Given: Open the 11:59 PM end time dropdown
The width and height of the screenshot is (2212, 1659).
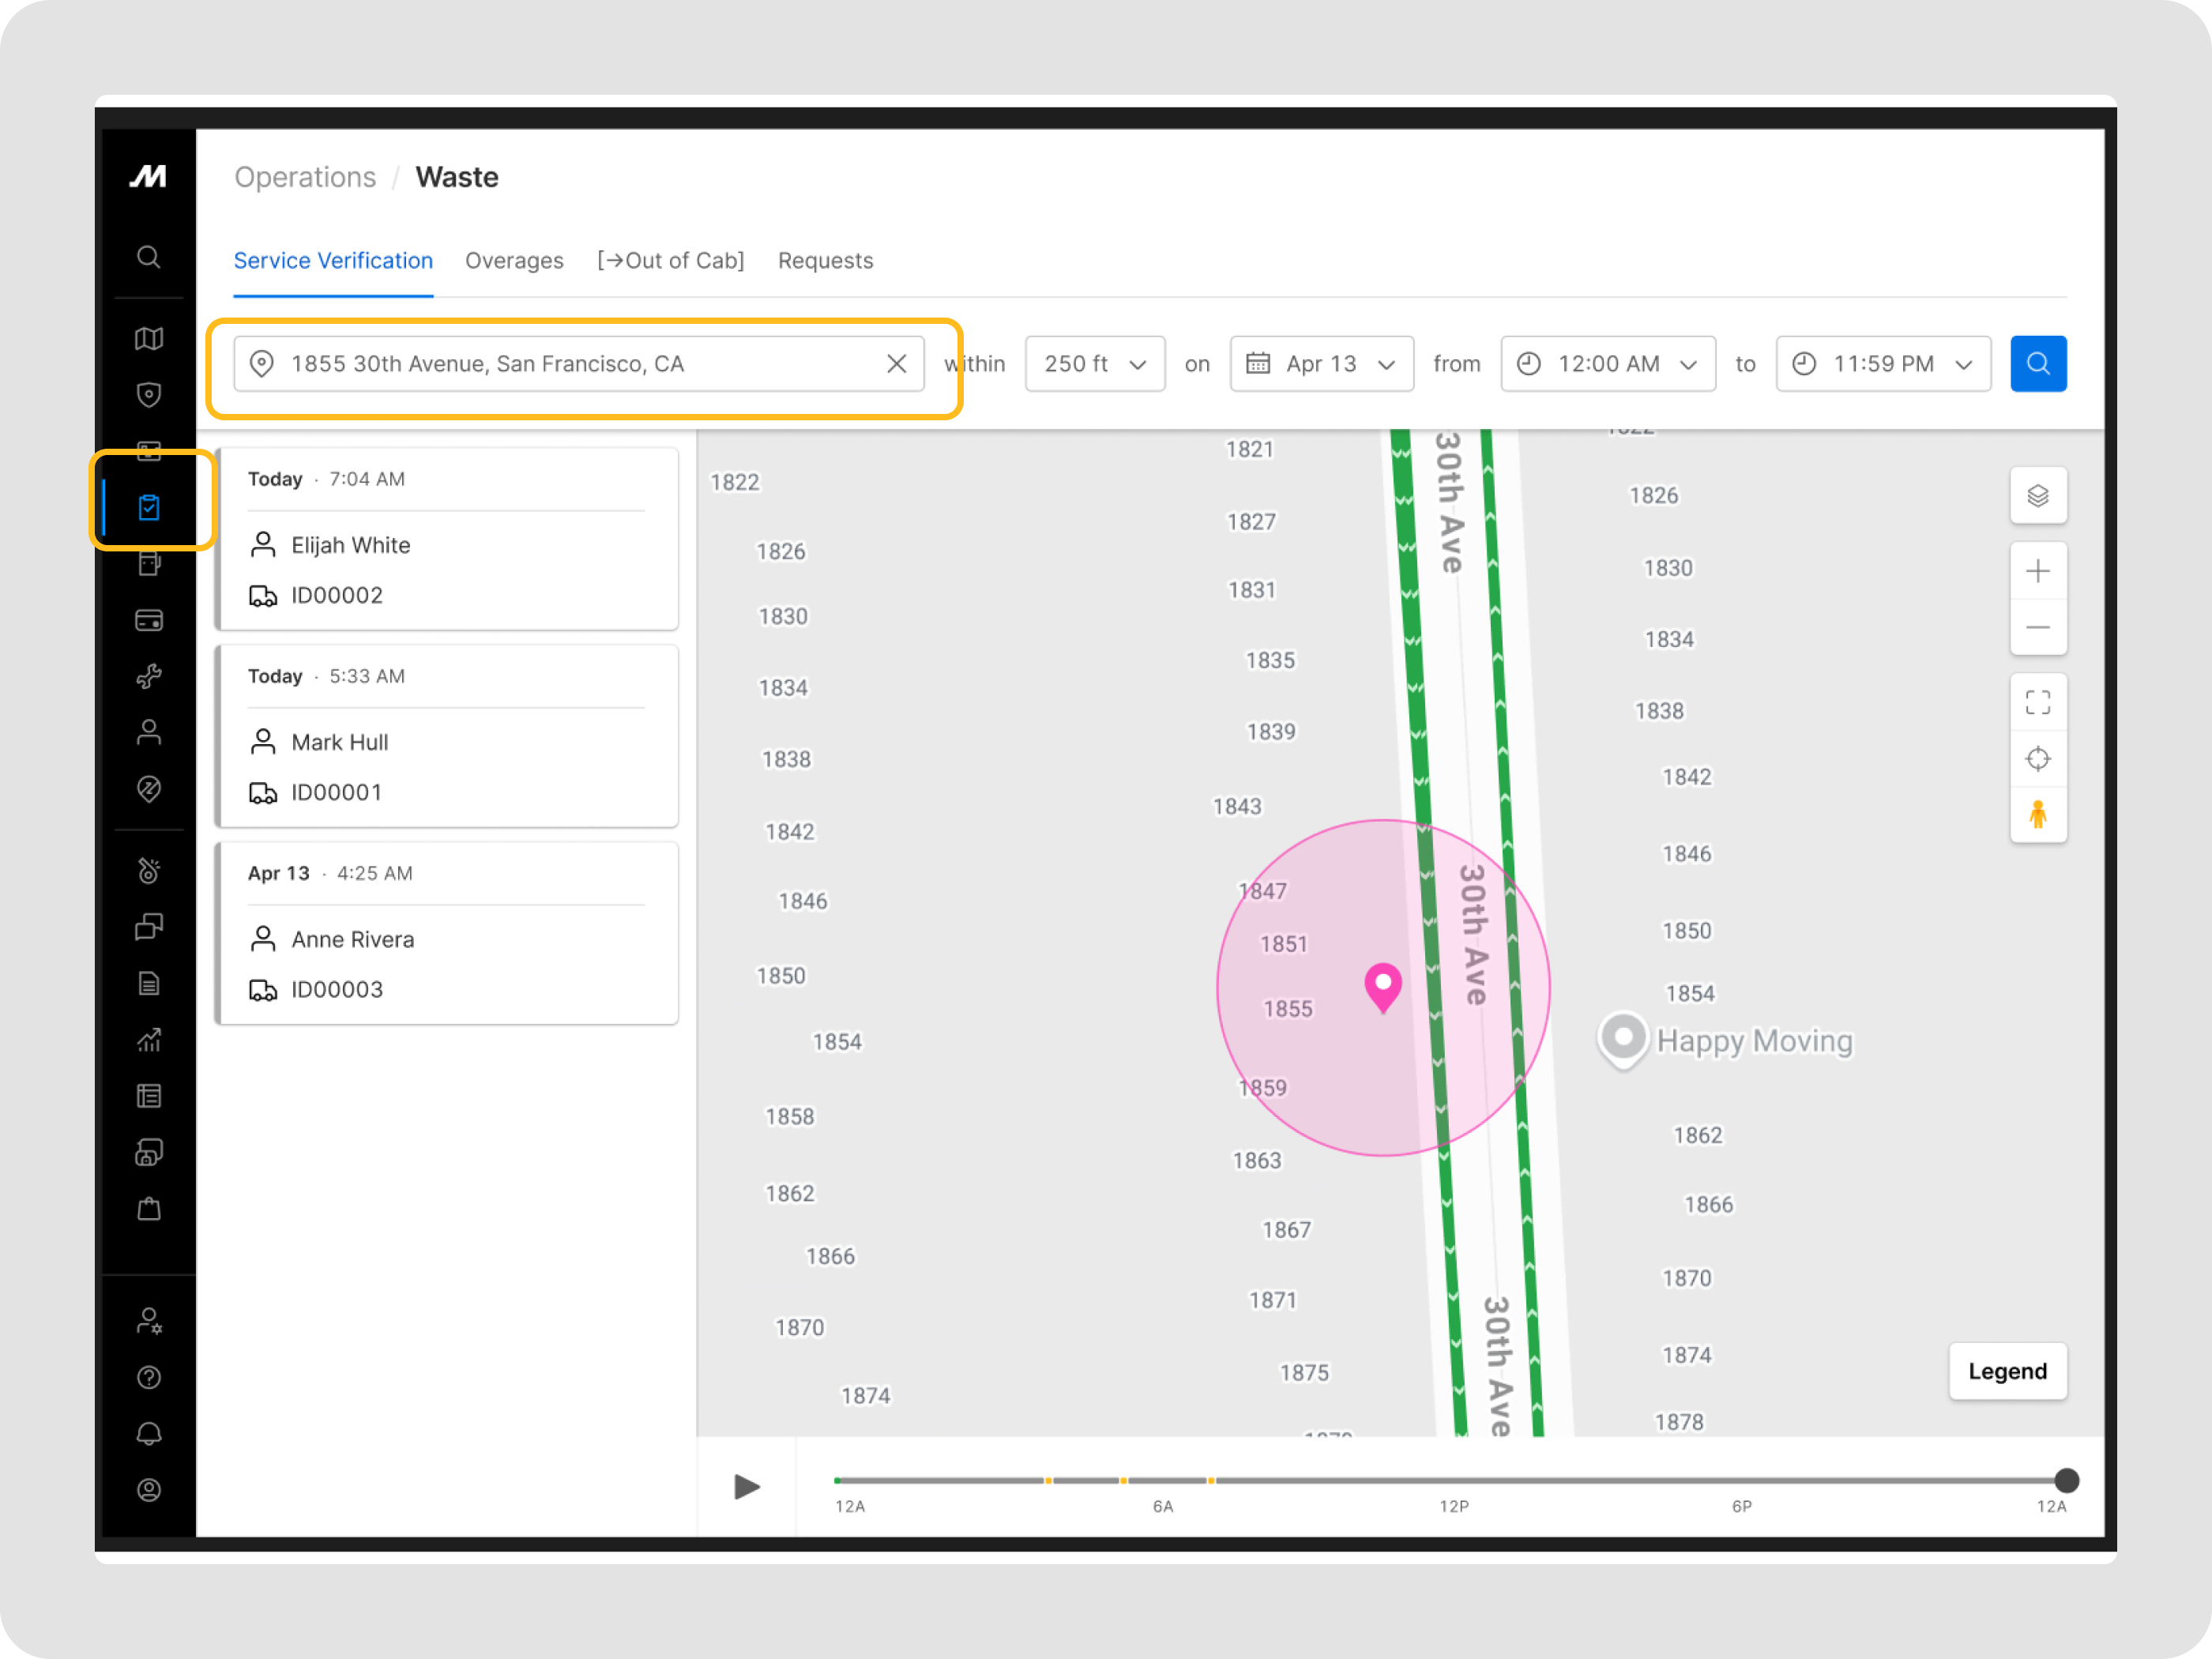Looking at the screenshot, I should [1882, 363].
